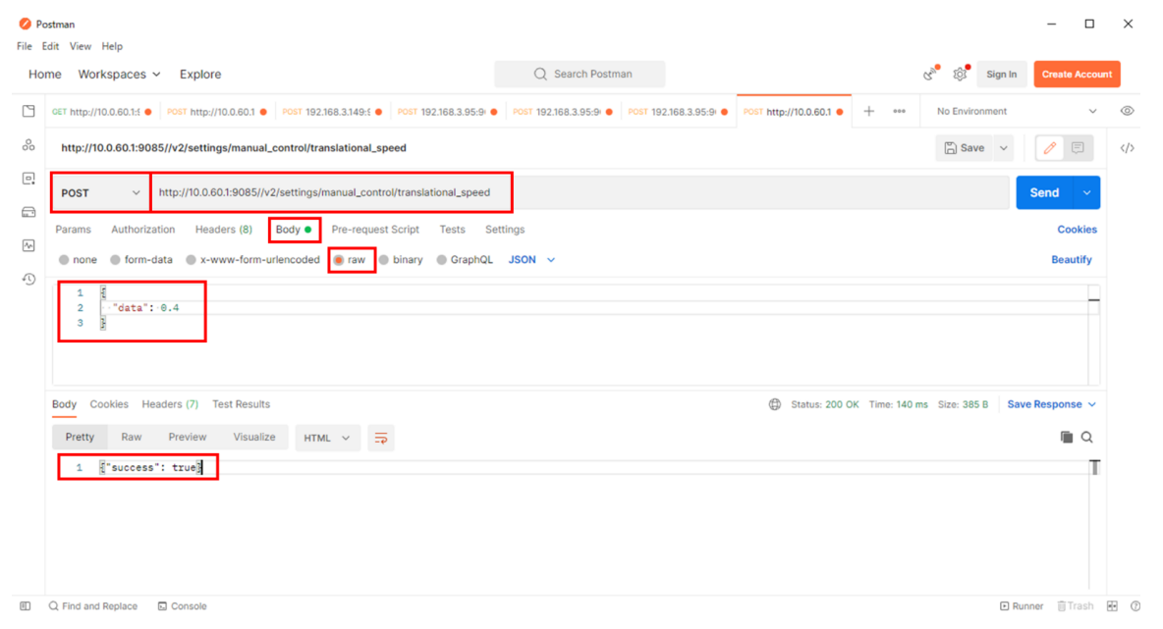The height and width of the screenshot is (629, 1163).
Task: Open the Collections icon in left sidebar
Action: click(28, 112)
